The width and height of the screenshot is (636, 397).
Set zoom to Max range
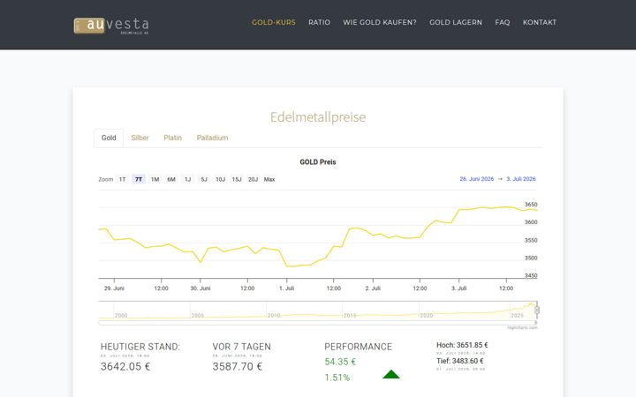point(269,179)
